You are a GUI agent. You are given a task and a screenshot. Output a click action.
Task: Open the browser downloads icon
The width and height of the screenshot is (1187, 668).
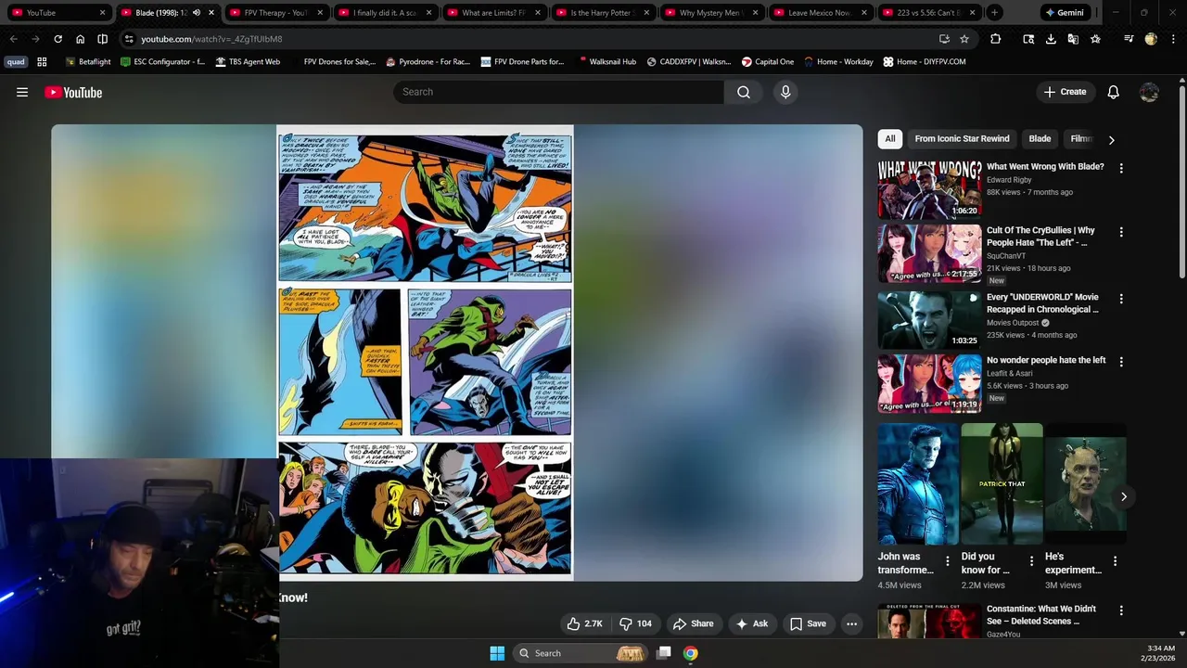1051,39
